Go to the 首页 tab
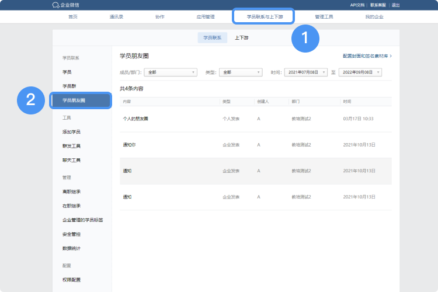438x292 pixels. point(73,17)
